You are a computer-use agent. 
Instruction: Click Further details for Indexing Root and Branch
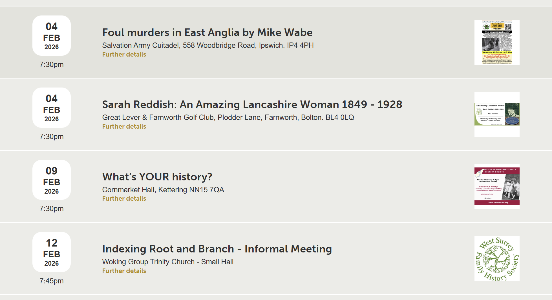point(124,271)
